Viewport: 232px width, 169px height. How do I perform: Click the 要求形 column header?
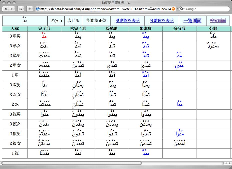[x=146, y=29]
